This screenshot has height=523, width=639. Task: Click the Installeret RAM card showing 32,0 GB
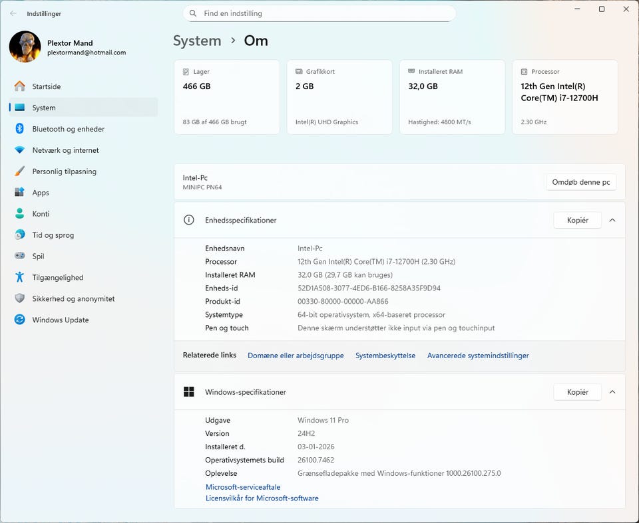[452, 97]
